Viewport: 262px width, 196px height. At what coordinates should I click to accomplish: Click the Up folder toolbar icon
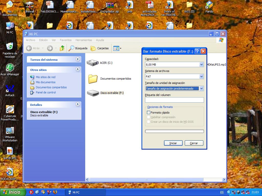[x=62, y=48]
